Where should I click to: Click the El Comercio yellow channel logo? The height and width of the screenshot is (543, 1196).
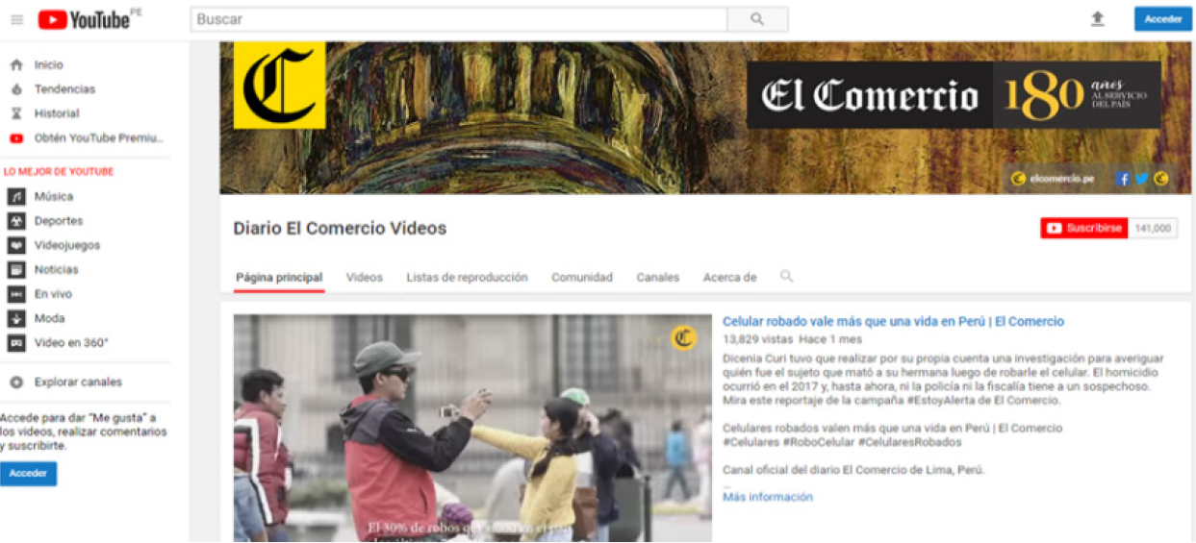coord(279,85)
